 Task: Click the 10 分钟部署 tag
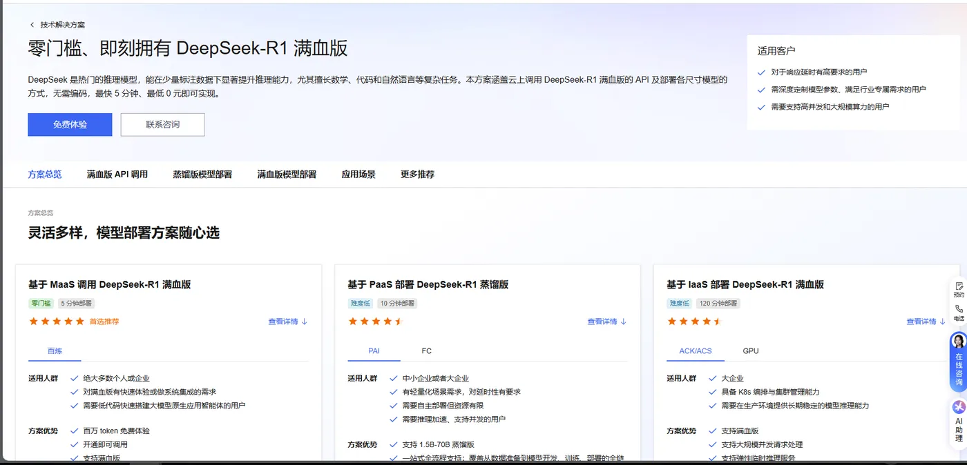397,304
